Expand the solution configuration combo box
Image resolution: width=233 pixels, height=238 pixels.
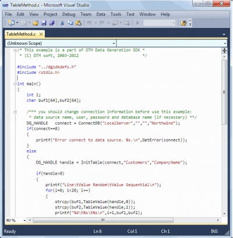pos(159,23)
